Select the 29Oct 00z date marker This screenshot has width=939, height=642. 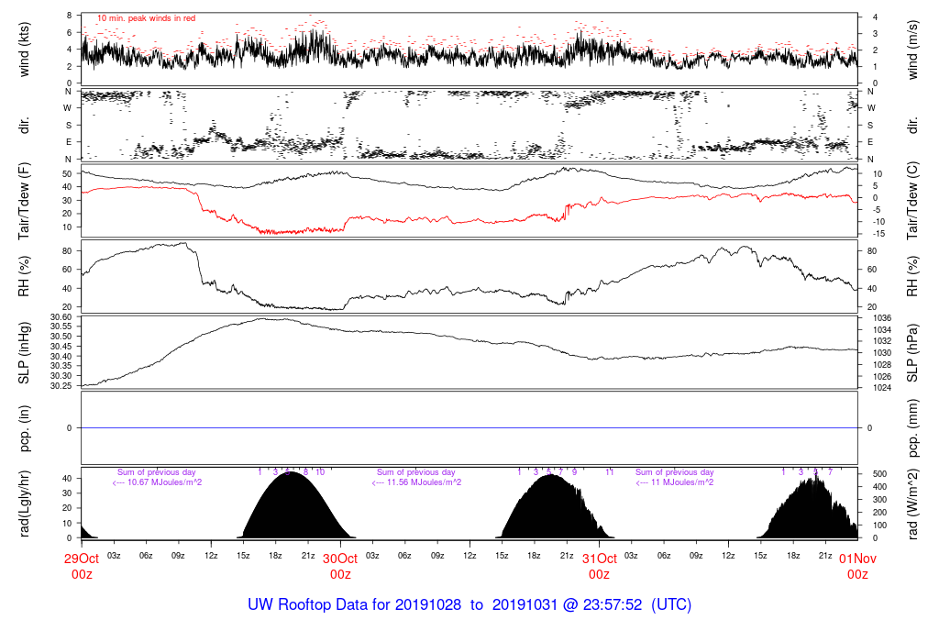coord(82,565)
